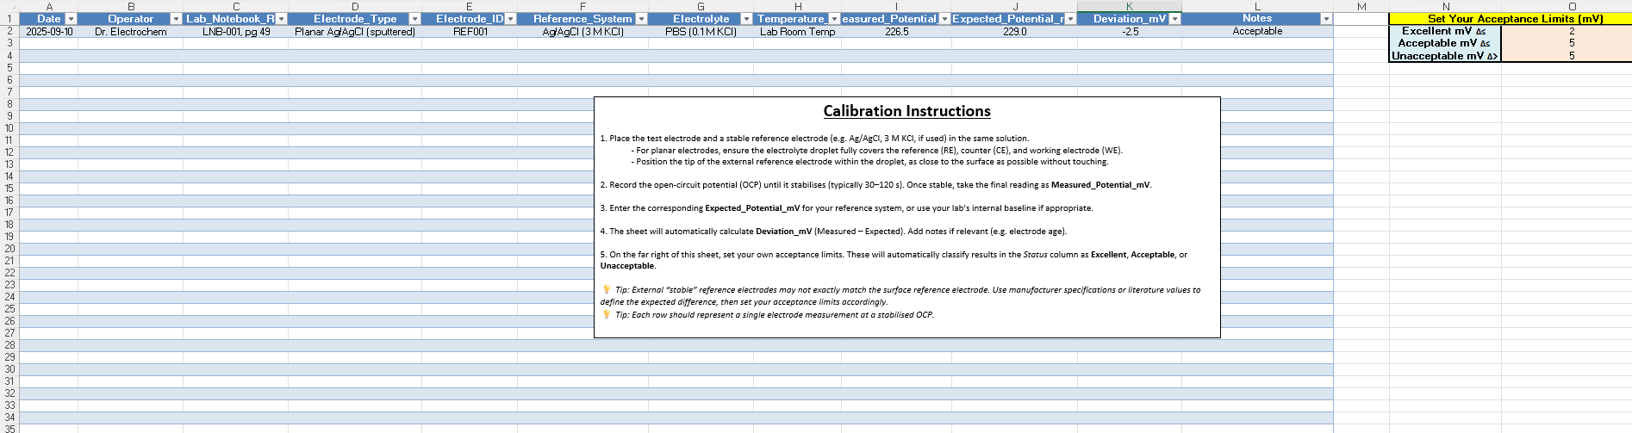The height and width of the screenshot is (433, 1632).
Task: Select the Lab Room Temp cell
Action: pos(797,31)
